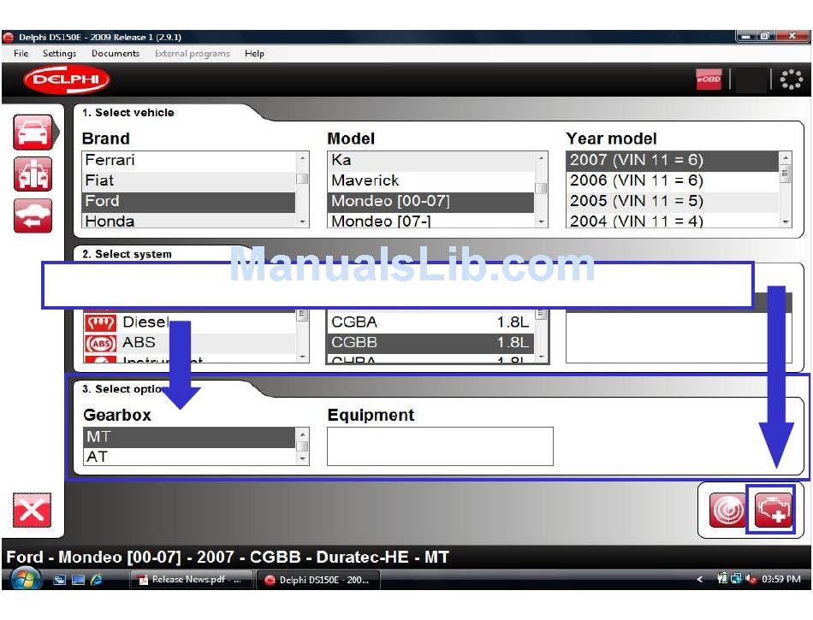813x620 pixels.
Task: Click the Gearbox list scroll down arrow
Action: (302, 459)
